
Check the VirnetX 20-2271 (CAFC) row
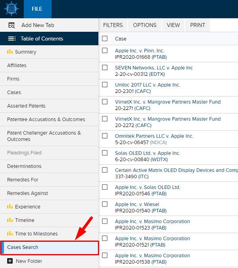pyautogui.click(x=105, y=102)
